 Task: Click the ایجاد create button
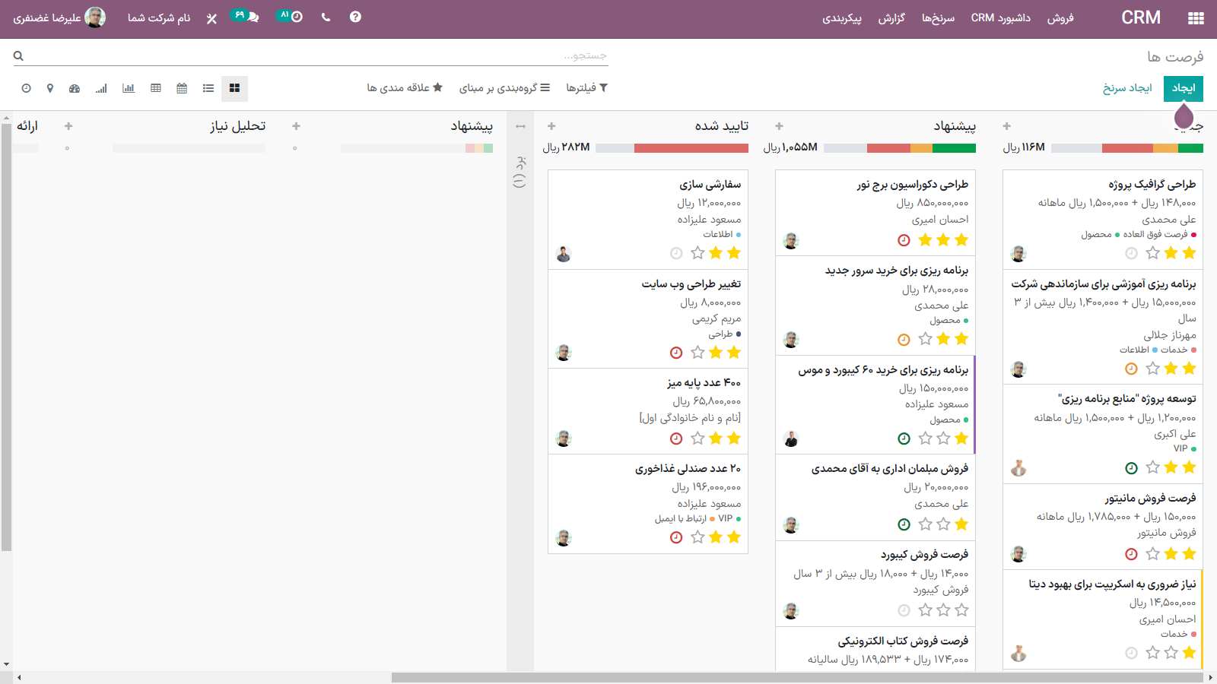pos(1183,88)
